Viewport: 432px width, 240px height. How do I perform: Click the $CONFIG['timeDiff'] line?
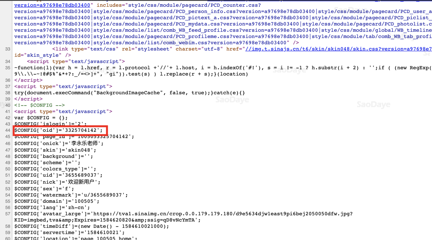click(92, 226)
